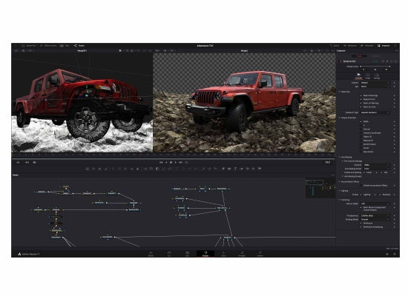Switch to the Fairlight page
This screenshot has width=408, height=296.
point(242,254)
